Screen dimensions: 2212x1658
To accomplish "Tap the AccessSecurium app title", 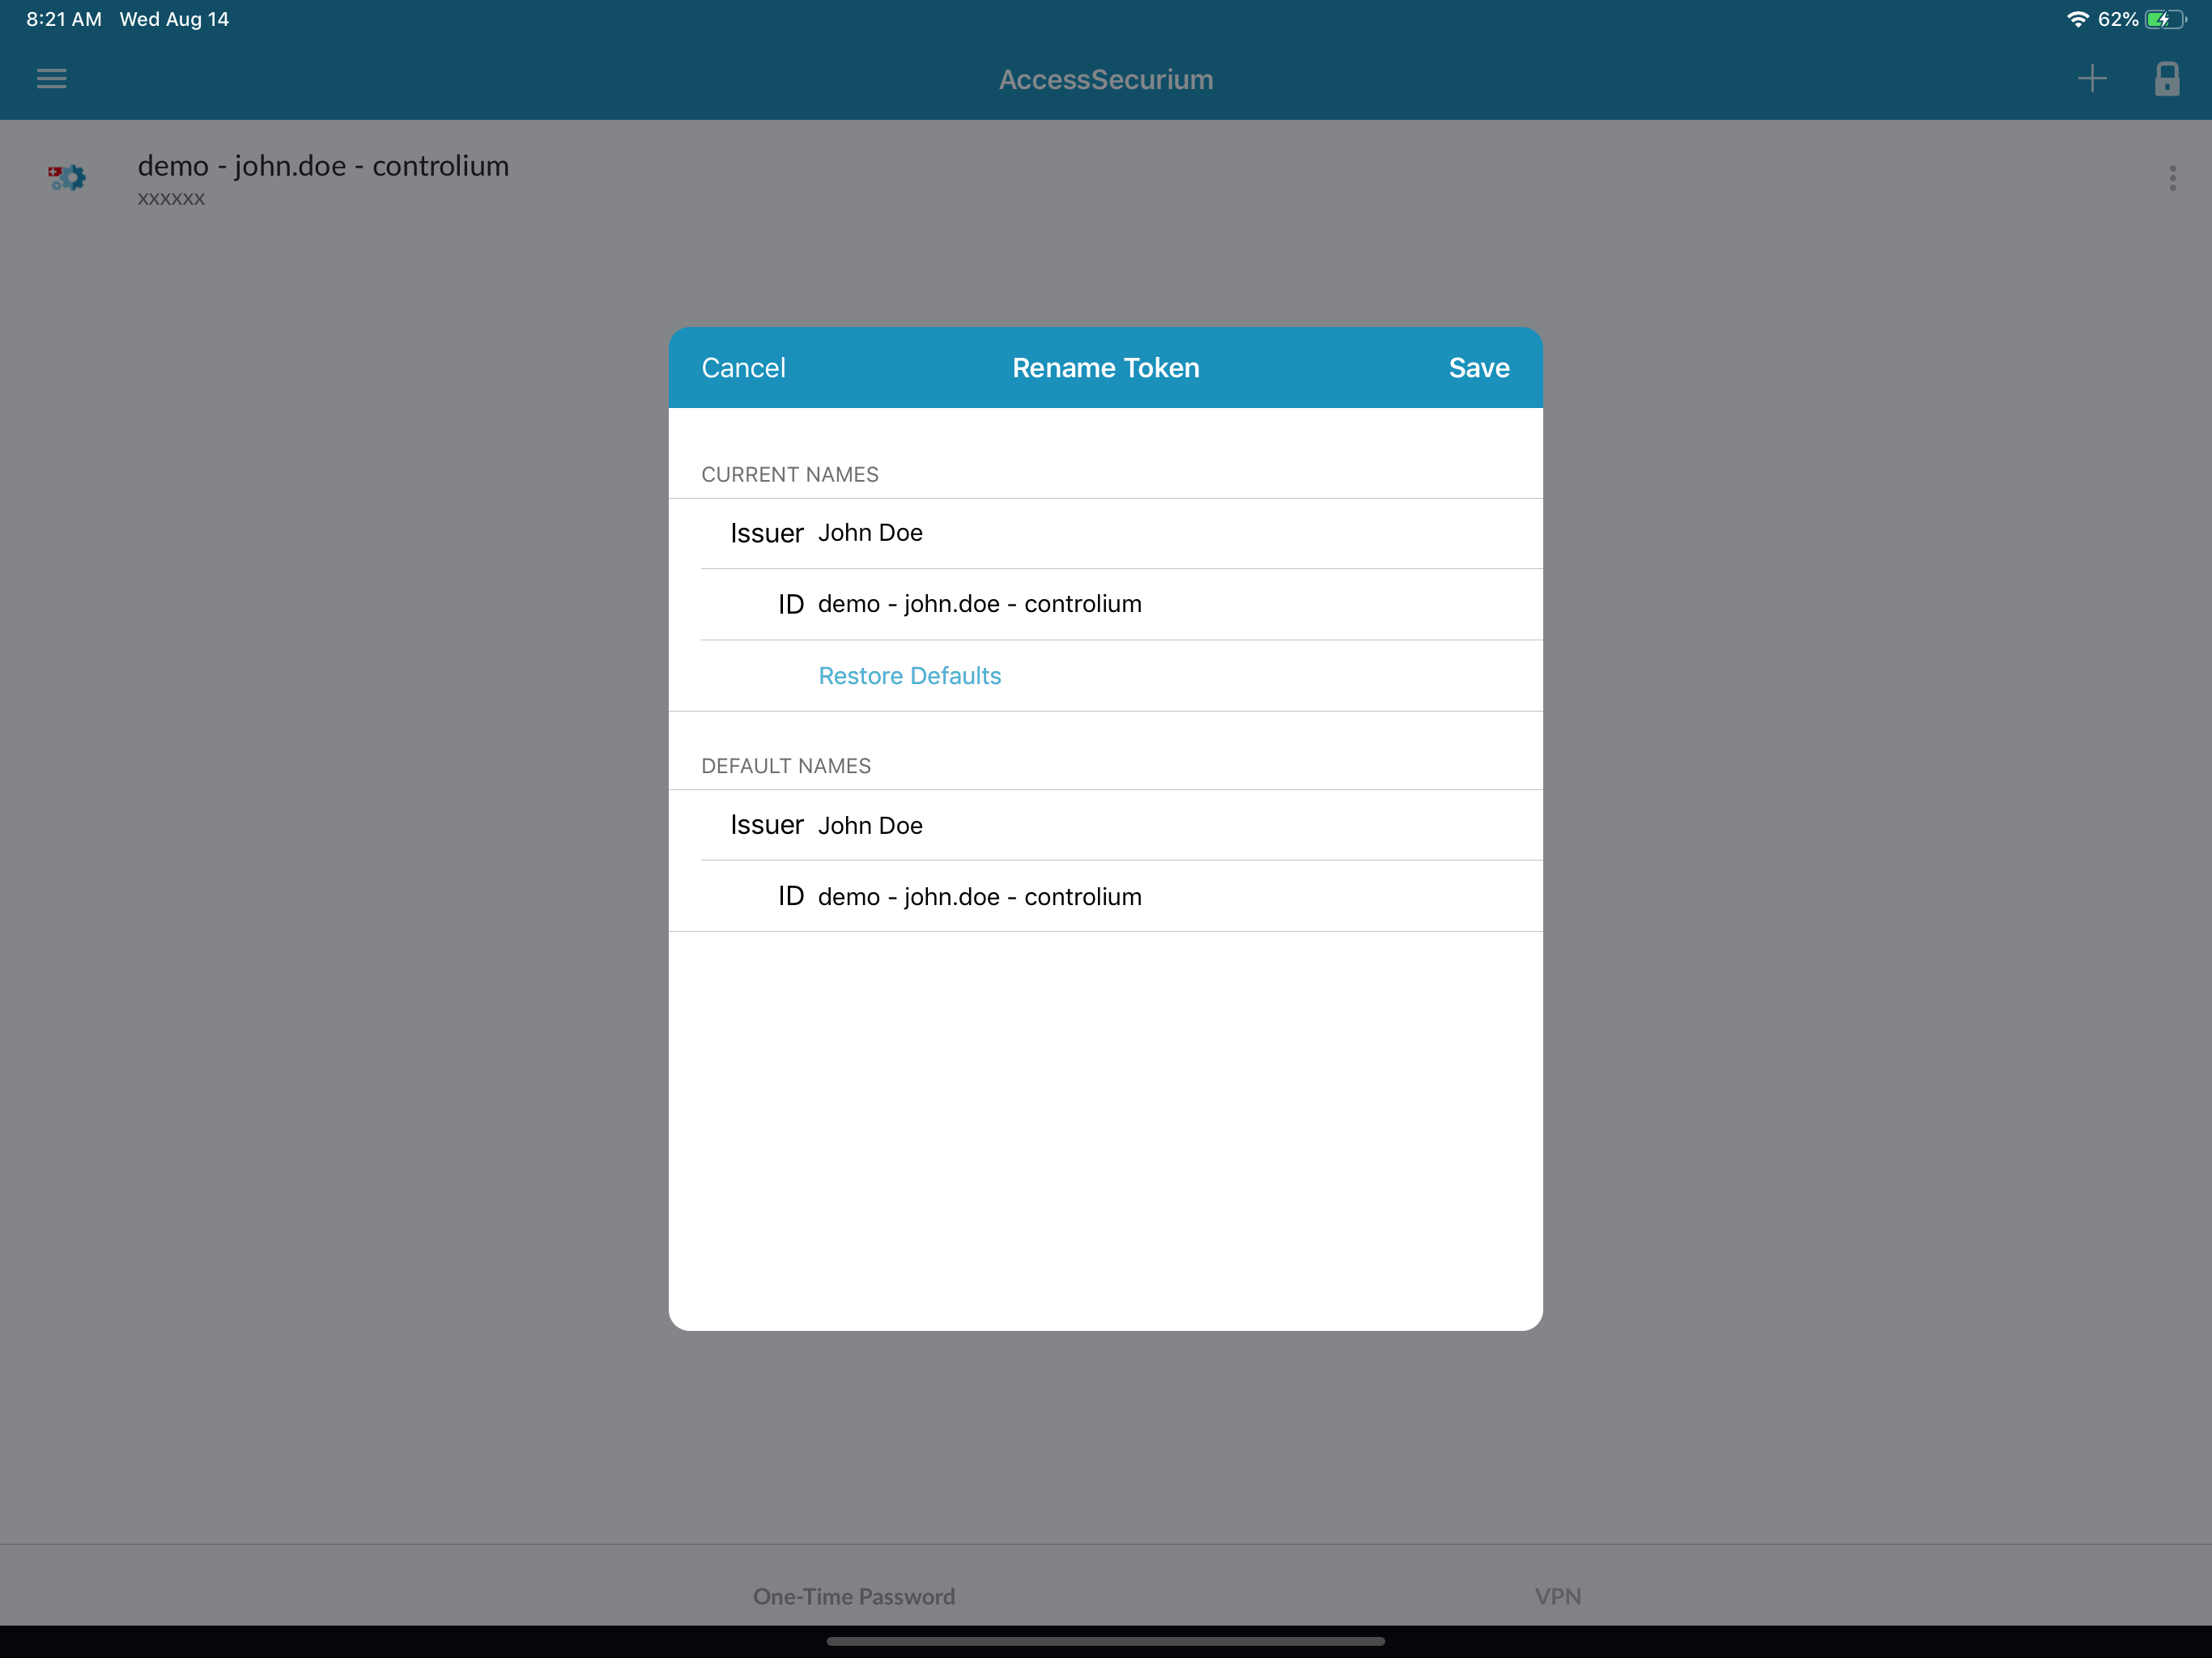I will click(1106, 79).
